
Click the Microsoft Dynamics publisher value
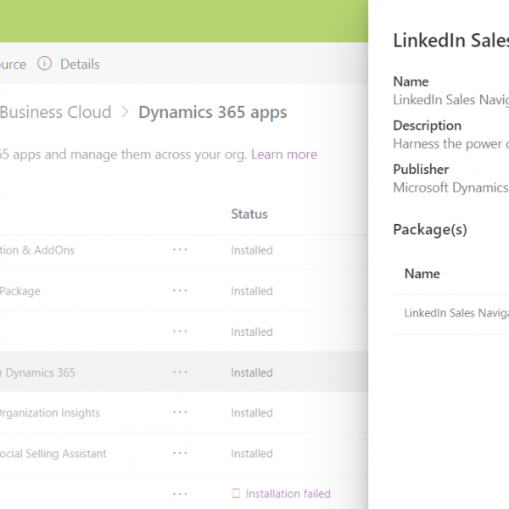(x=451, y=187)
